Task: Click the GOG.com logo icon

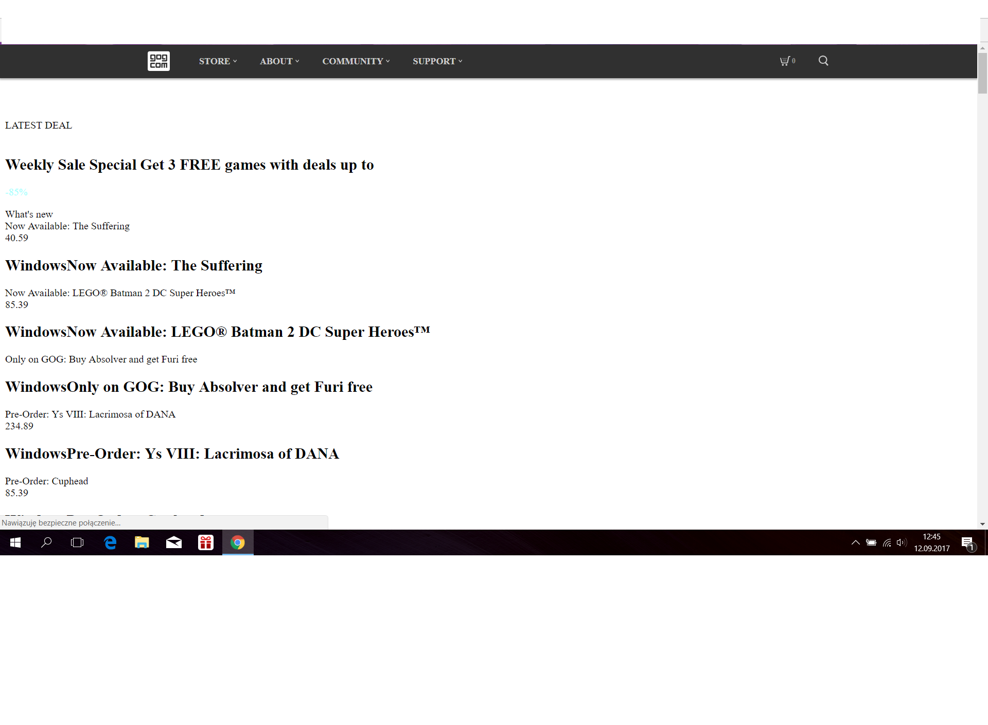Action: click(x=158, y=61)
